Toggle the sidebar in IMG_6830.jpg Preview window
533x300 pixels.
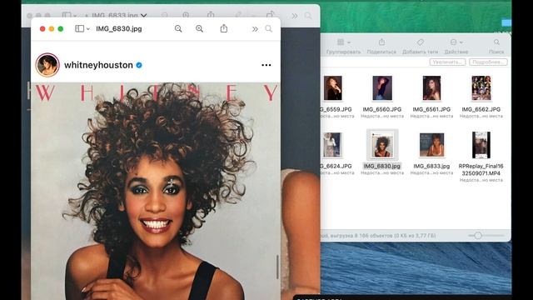tap(80, 29)
